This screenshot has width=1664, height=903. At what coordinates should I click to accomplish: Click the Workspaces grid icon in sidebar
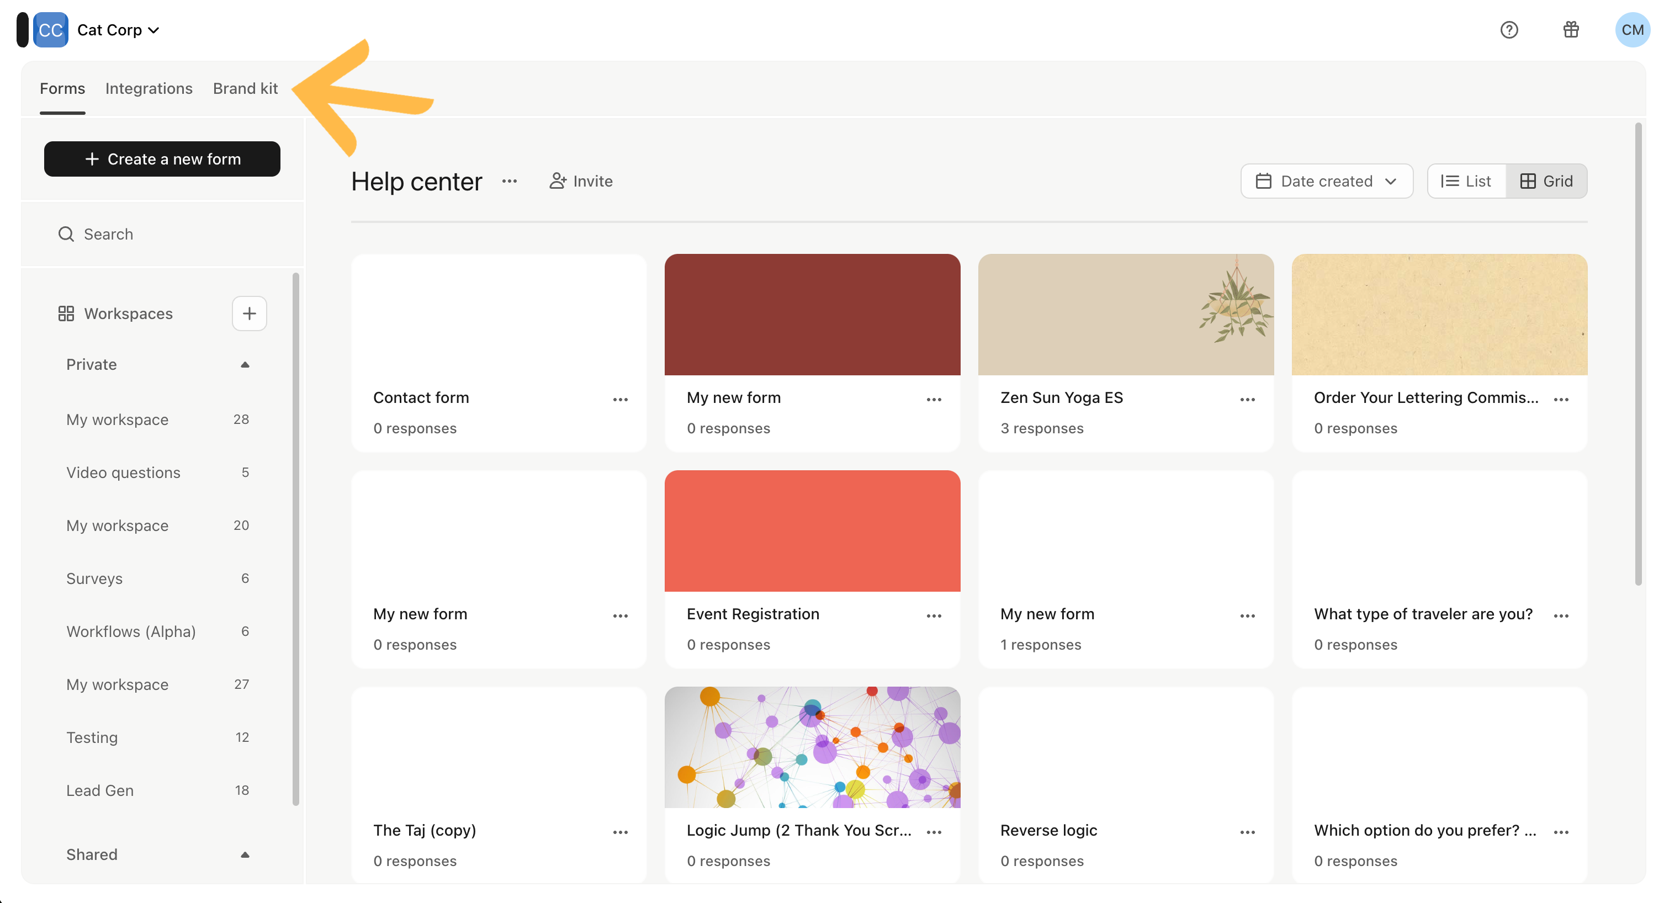(66, 314)
